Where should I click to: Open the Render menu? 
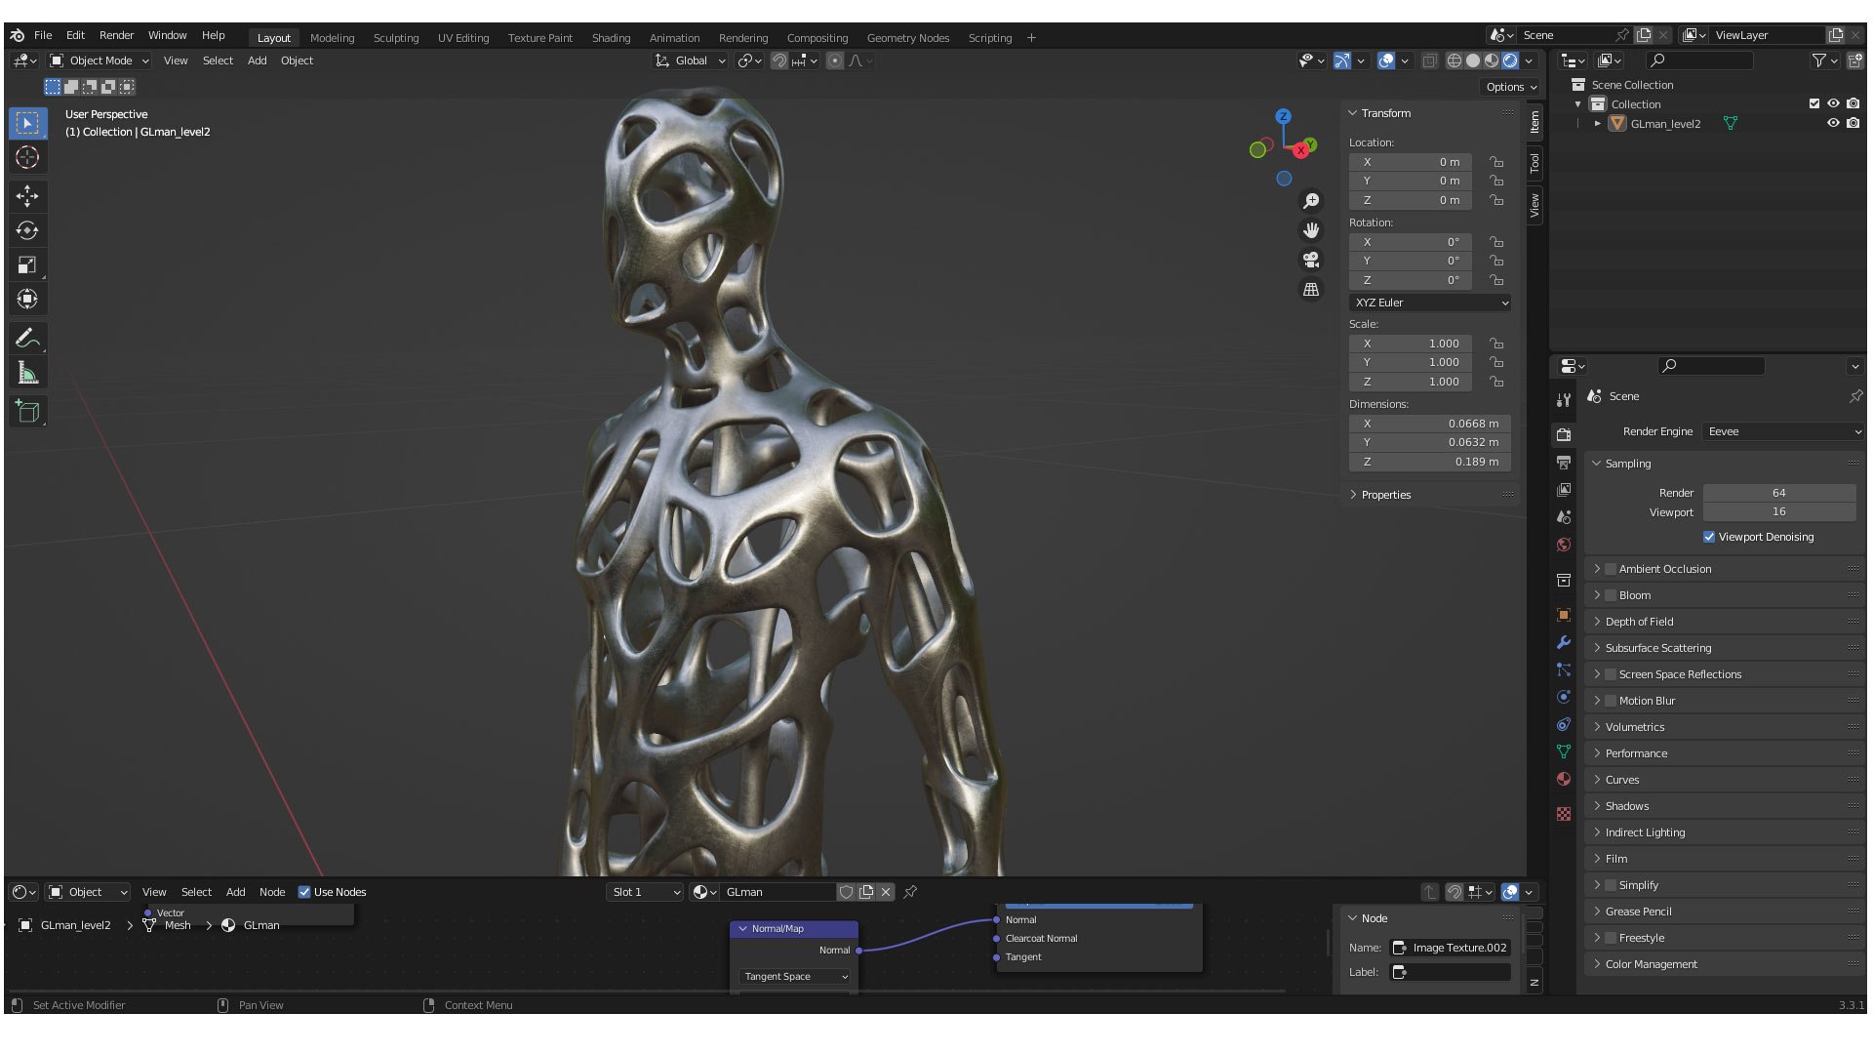click(x=116, y=35)
